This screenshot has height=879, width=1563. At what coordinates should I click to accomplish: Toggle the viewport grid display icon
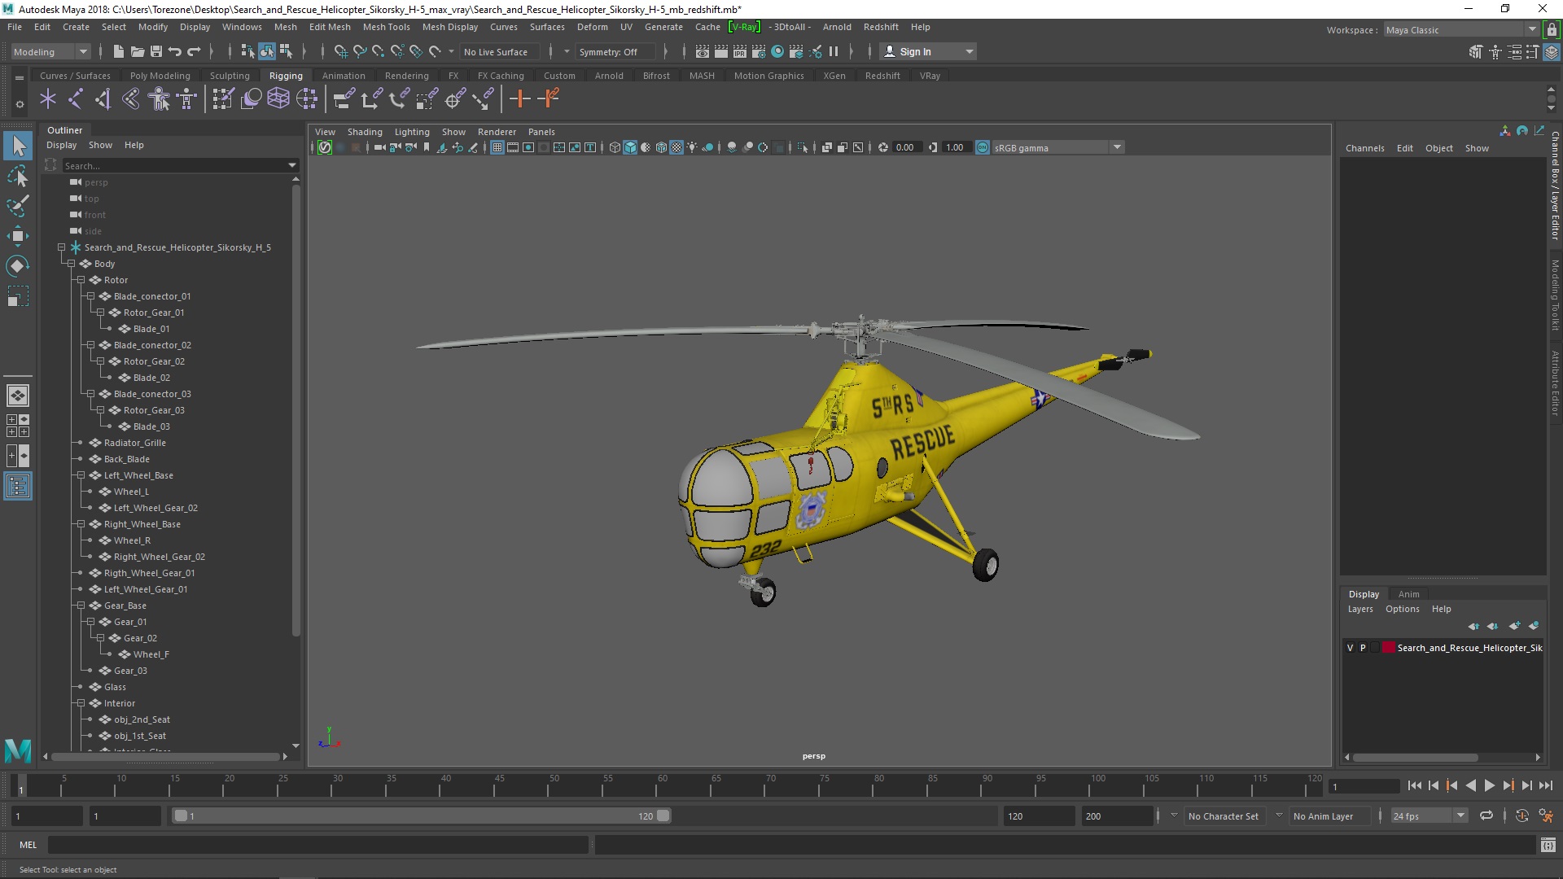point(497,147)
